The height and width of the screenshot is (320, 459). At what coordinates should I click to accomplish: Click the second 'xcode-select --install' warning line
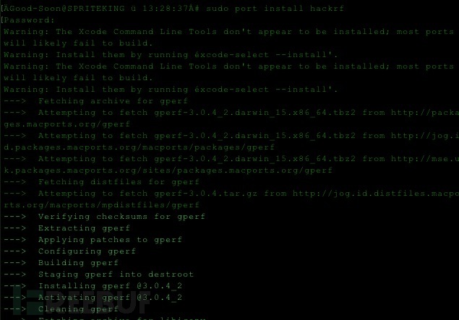coord(171,90)
